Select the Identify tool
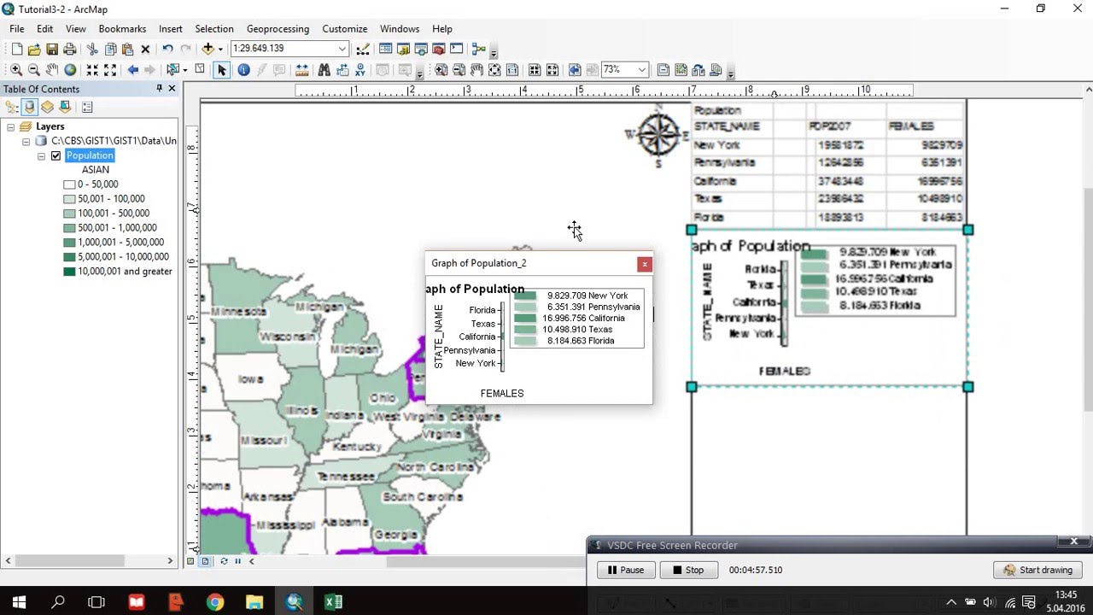1093x615 pixels. pyautogui.click(x=243, y=70)
